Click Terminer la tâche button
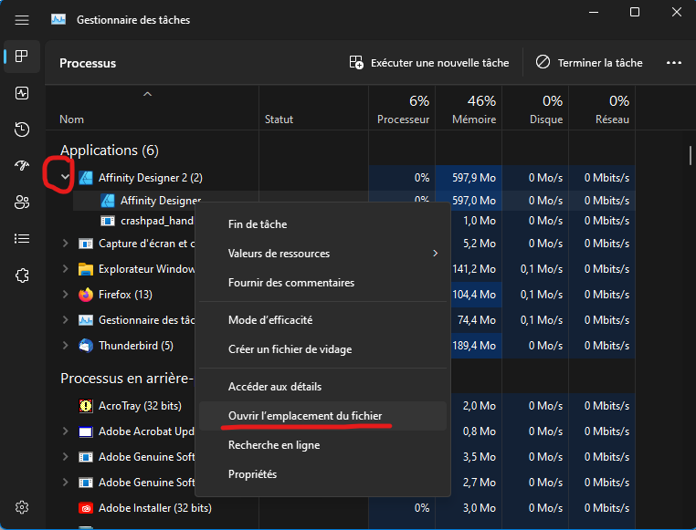 589,63
